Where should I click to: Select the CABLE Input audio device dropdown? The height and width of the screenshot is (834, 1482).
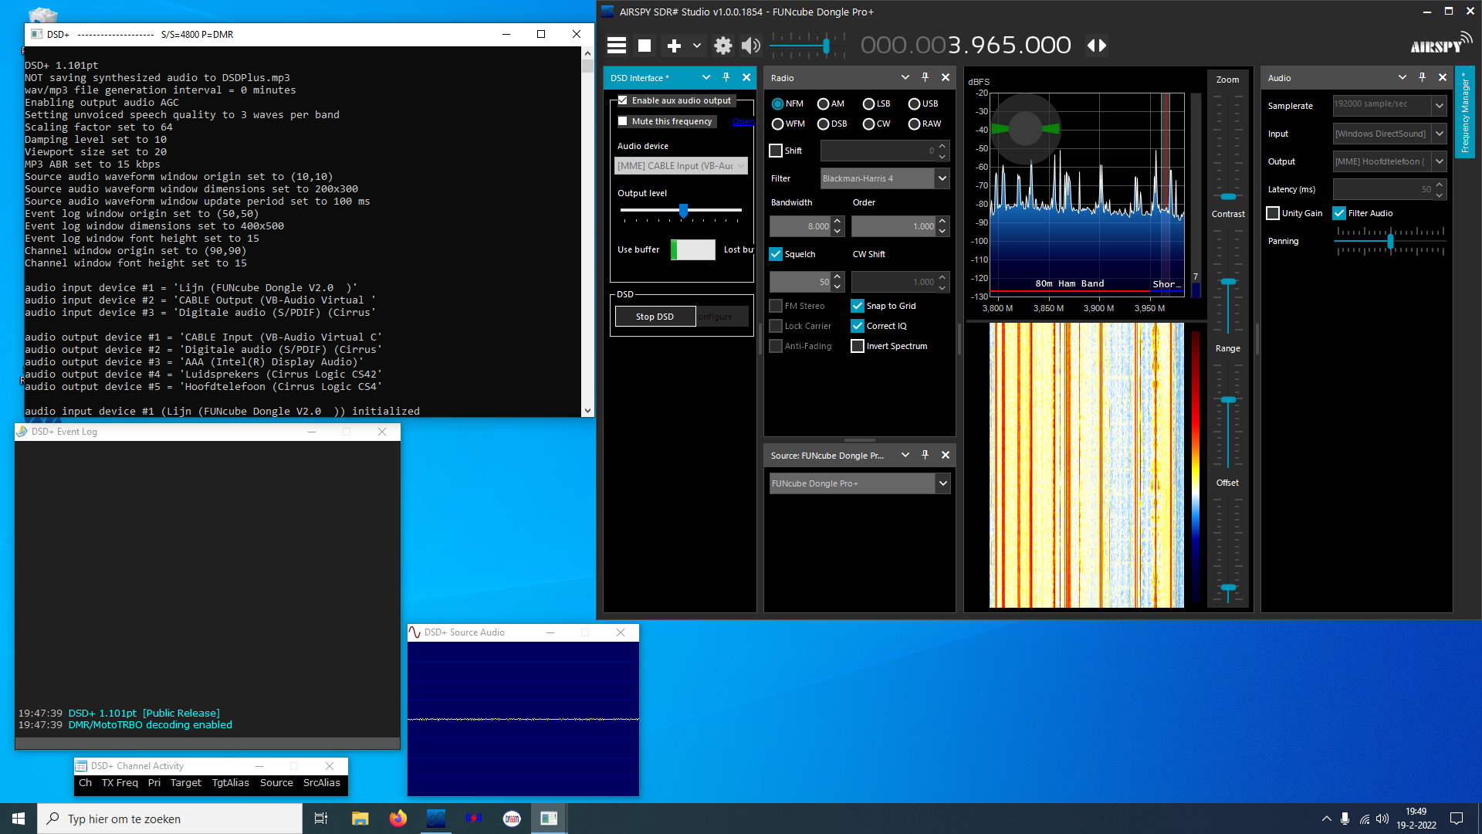pos(681,166)
